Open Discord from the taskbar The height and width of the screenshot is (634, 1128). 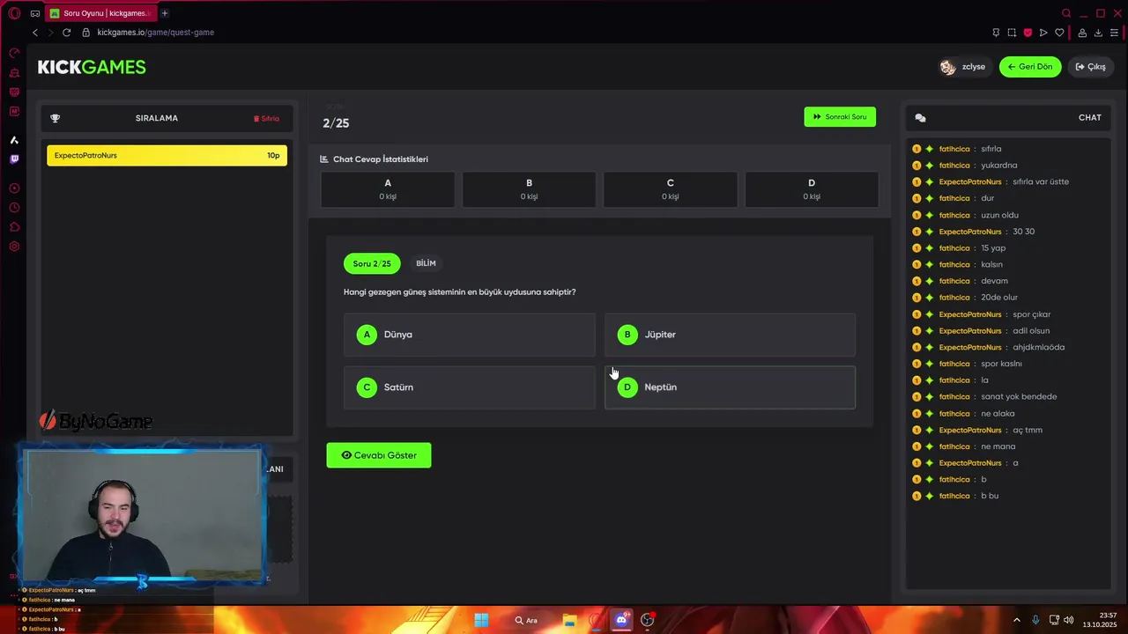coord(621,620)
